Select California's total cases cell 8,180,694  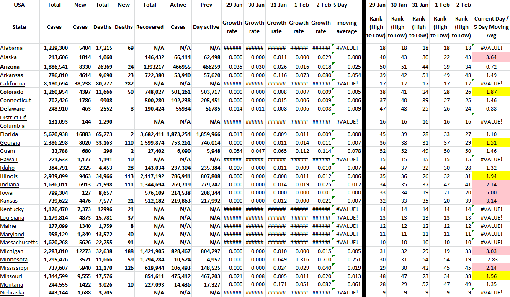pos(55,83)
